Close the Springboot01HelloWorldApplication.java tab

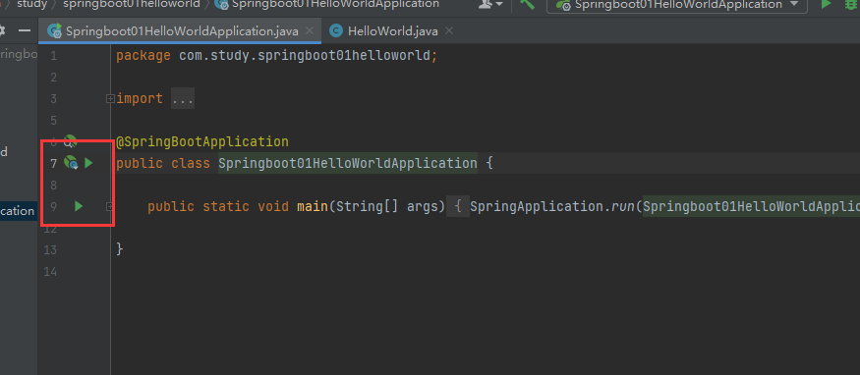tap(311, 30)
